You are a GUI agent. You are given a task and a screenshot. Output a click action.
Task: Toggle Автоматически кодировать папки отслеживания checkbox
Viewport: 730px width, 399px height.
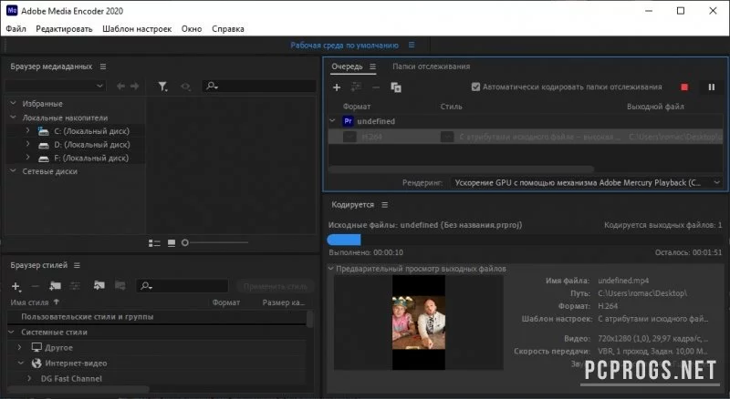click(475, 87)
